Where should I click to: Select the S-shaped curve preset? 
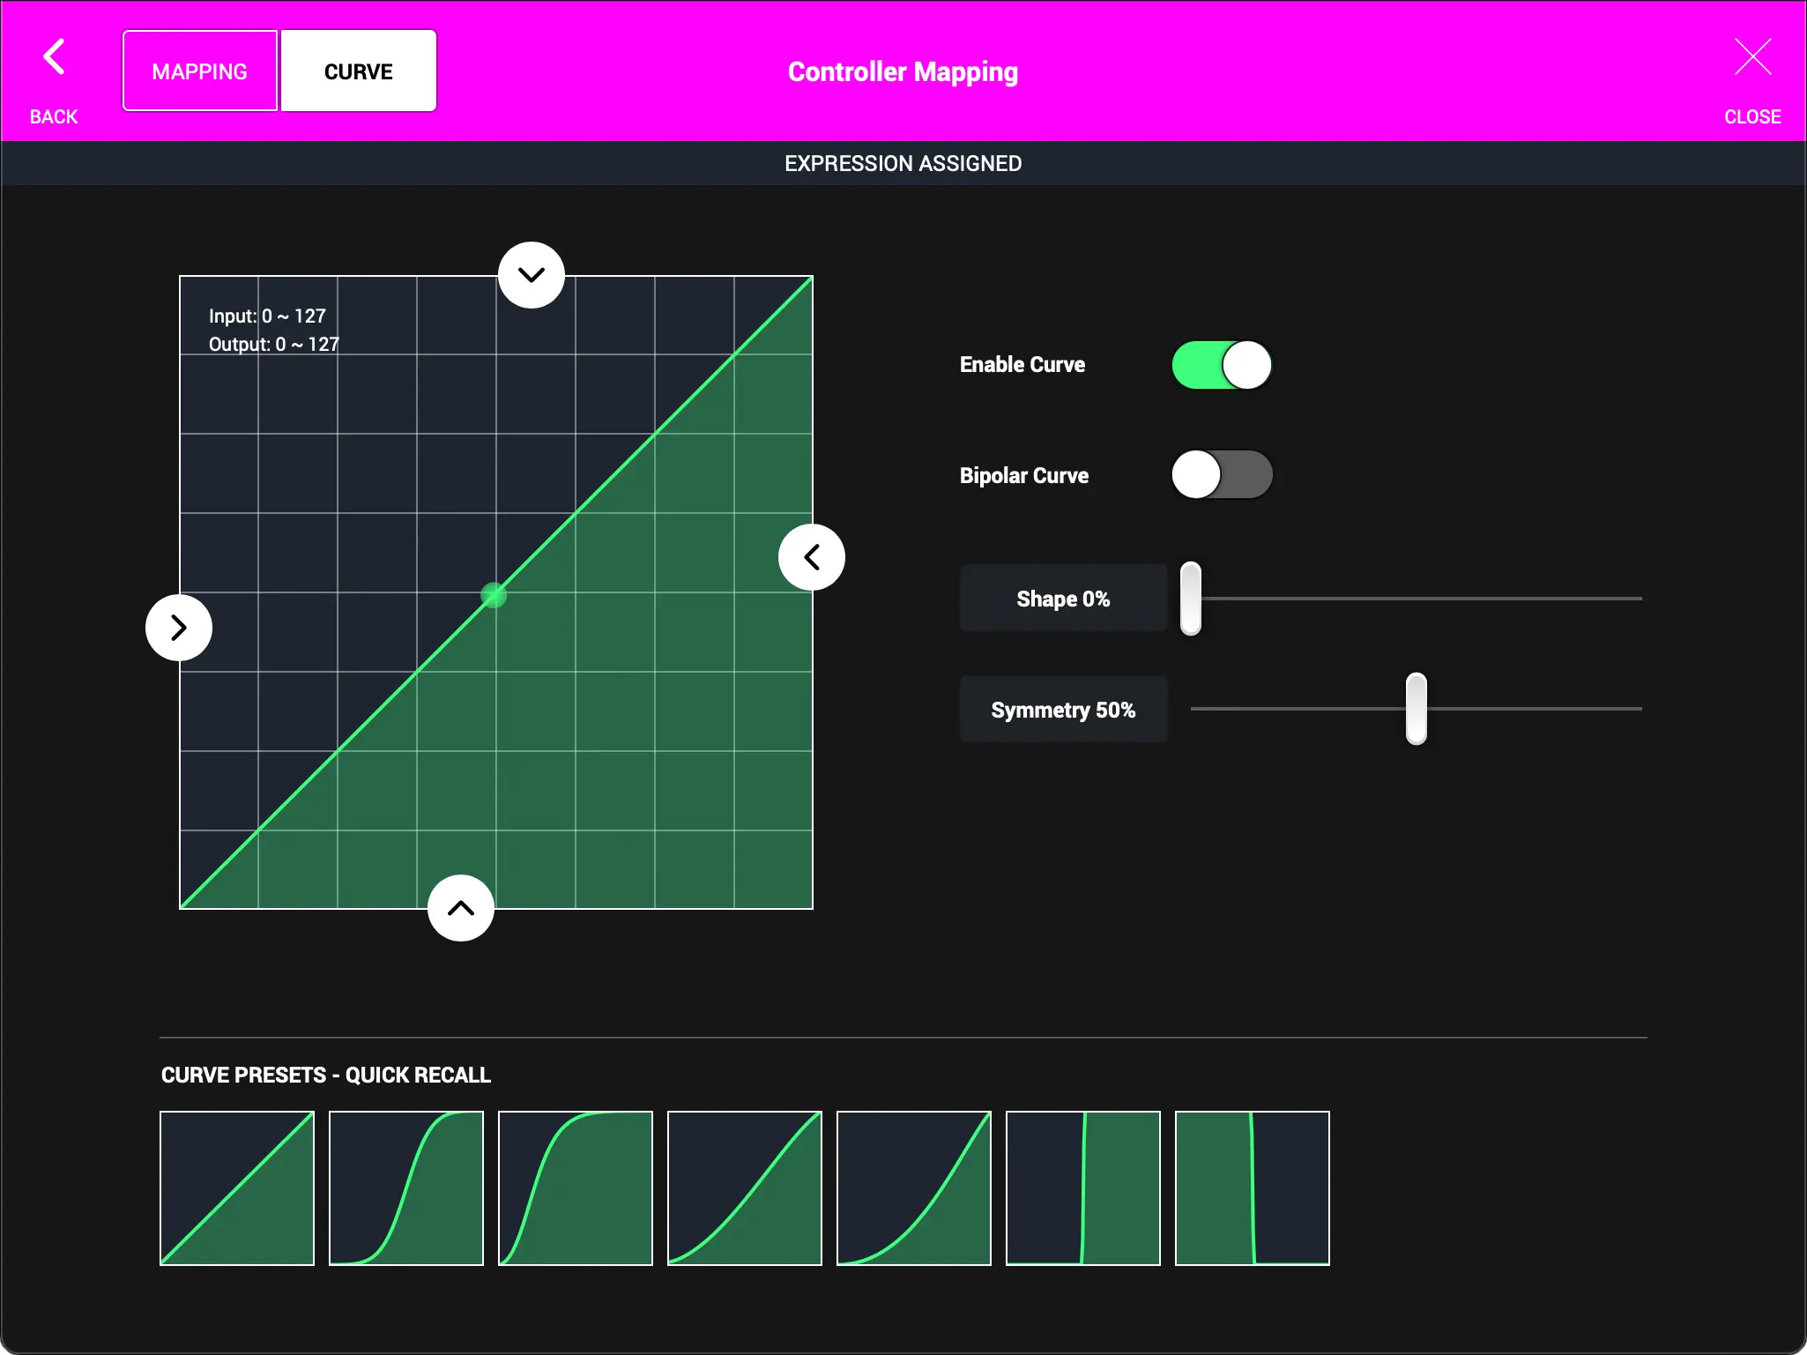[405, 1188]
